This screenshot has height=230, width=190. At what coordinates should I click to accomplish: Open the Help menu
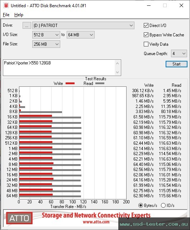pos(19,15)
